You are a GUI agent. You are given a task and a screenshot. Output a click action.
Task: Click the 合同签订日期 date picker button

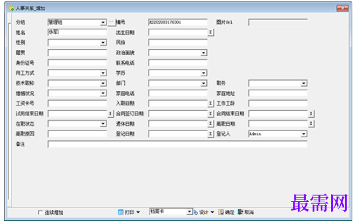tap(211, 113)
